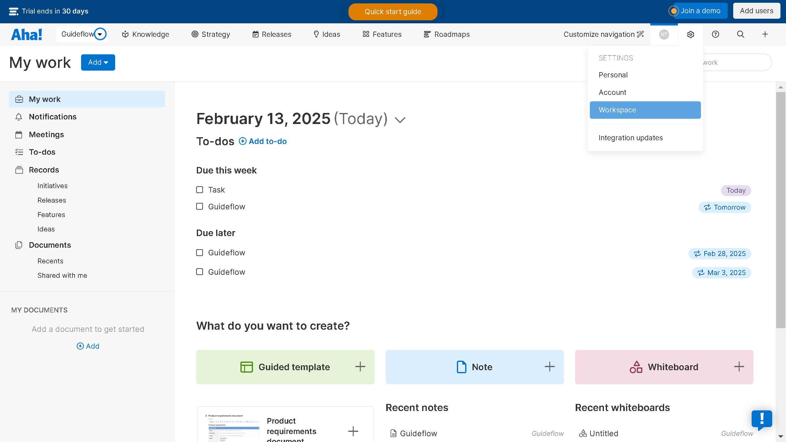The height and width of the screenshot is (442, 786).
Task: Click the Add to-do link
Action: 263,141
